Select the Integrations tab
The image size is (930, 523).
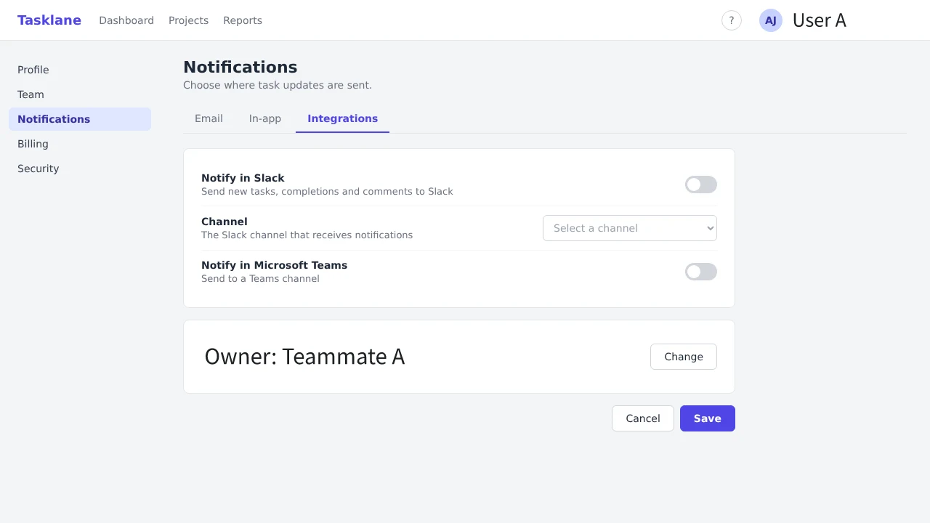342,118
